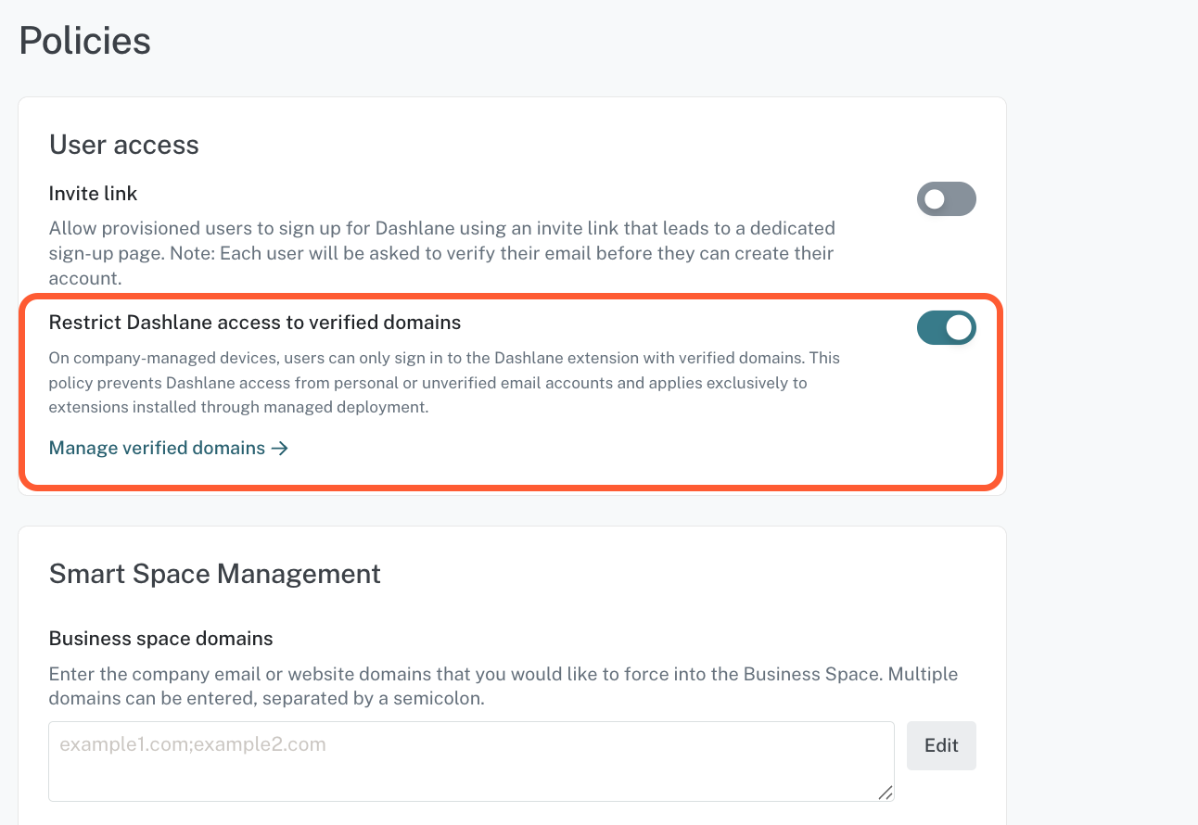Viewport: 1198px width, 825px height.
Task: Click the User access section title
Action: [124, 145]
